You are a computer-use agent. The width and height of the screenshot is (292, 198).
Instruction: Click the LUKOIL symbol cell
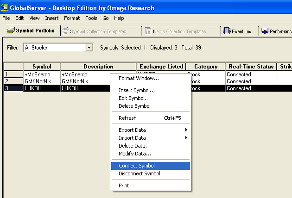coord(42,88)
